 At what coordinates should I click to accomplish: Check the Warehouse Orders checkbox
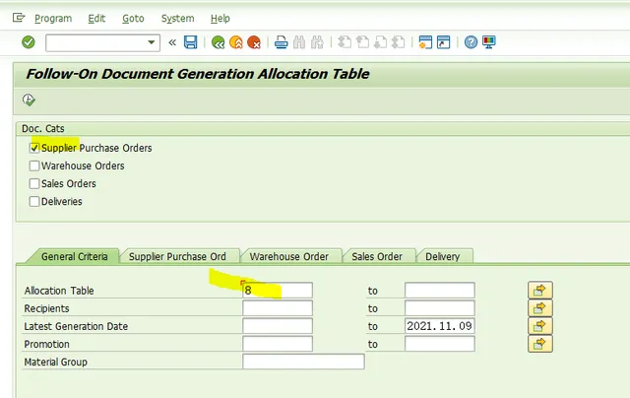tap(34, 166)
